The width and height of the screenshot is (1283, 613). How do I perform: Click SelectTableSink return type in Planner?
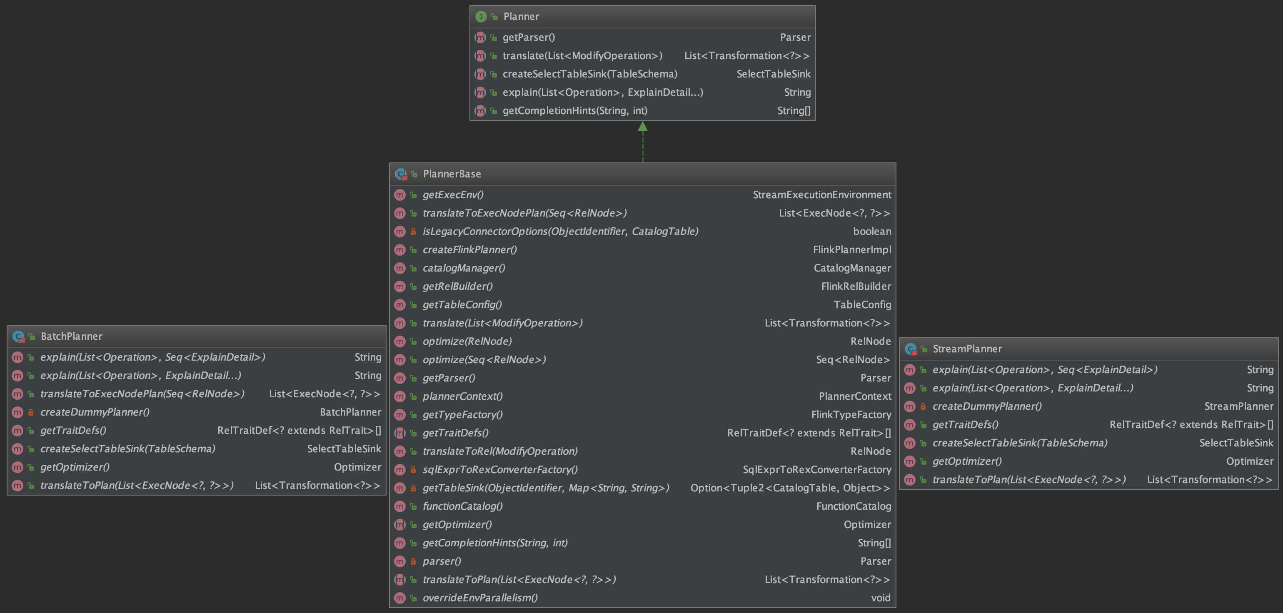point(774,74)
